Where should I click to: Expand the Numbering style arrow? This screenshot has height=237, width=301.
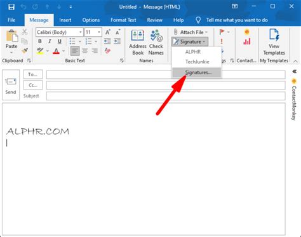(96, 41)
